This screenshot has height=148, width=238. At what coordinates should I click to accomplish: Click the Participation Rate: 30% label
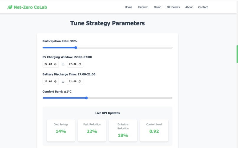click(60, 41)
